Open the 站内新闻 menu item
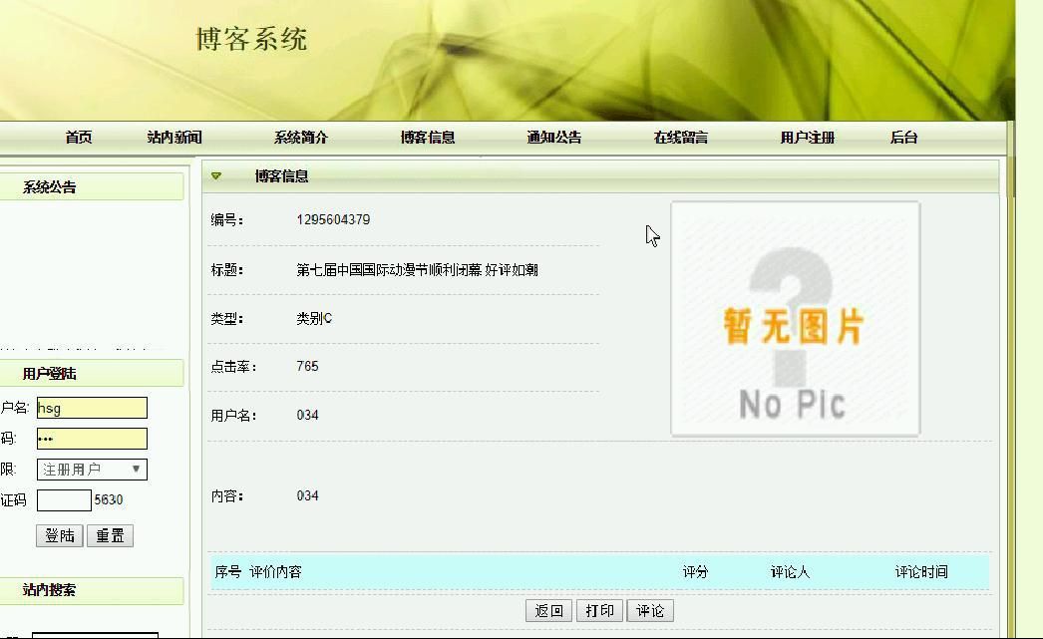 point(174,138)
